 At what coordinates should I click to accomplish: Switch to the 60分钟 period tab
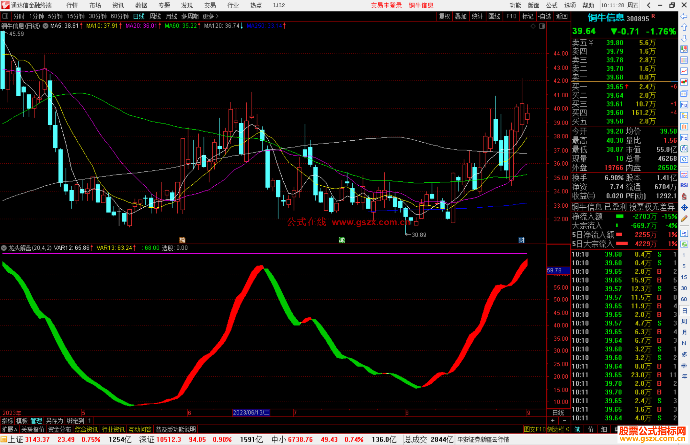pos(119,16)
